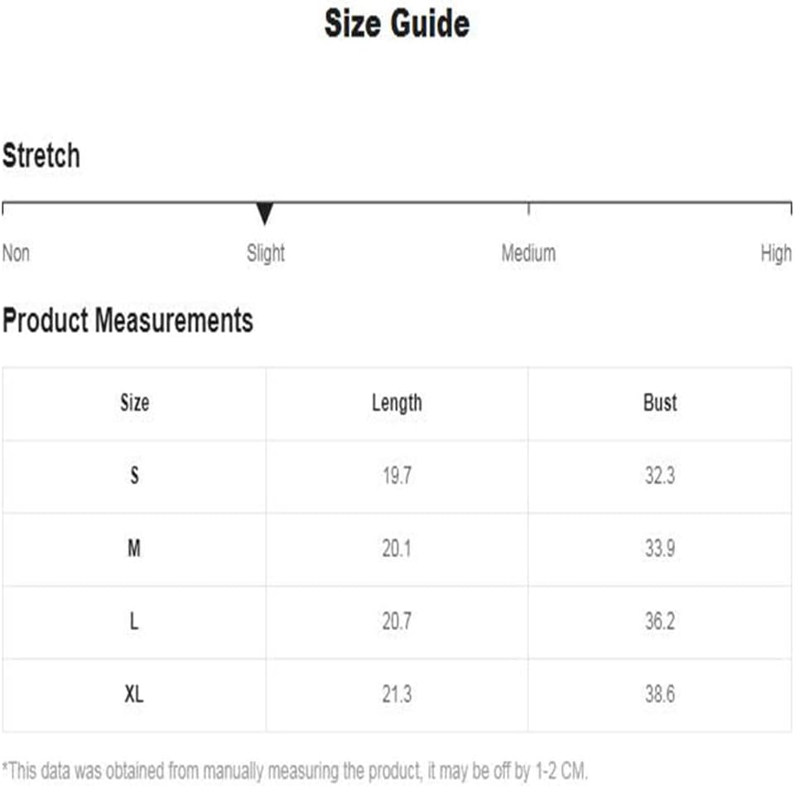The image size is (795, 786).
Task: Click the 38.6 bust value for XL
Action: pos(660,694)
